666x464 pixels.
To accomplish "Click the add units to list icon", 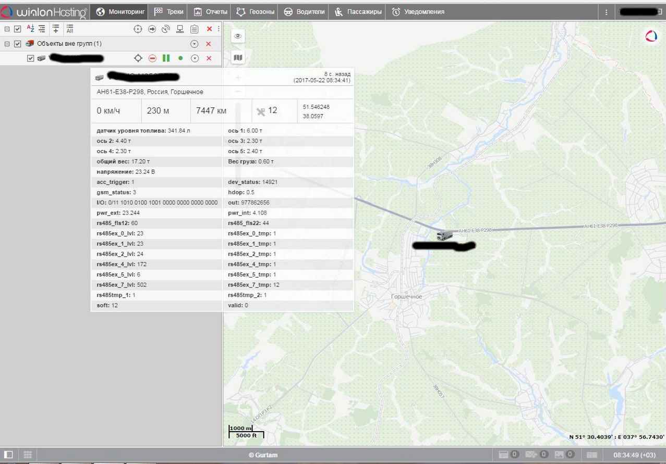I will tap(56, 29).
